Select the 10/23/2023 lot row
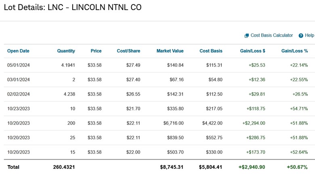The width and height of the screenshot is (315, 178). pyautogui.click(x=159, y=109)
